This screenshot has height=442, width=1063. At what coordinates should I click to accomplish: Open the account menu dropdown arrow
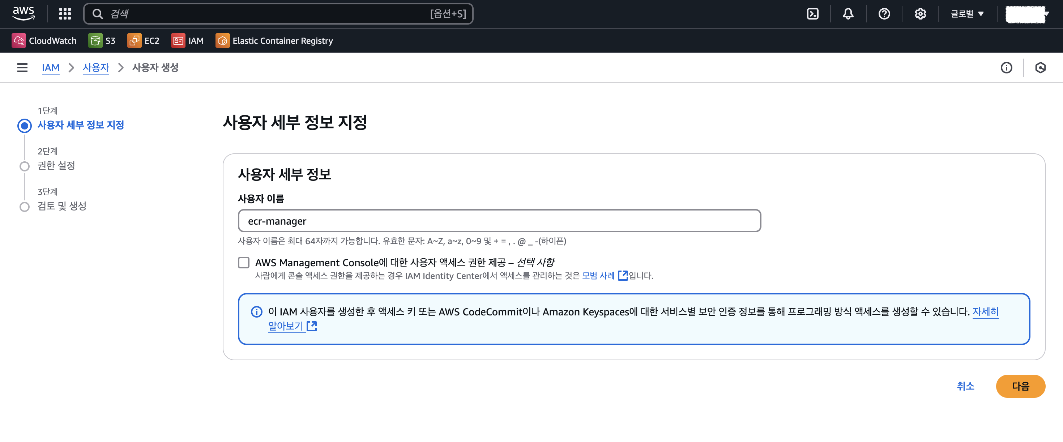click(x=1046, y=14)
